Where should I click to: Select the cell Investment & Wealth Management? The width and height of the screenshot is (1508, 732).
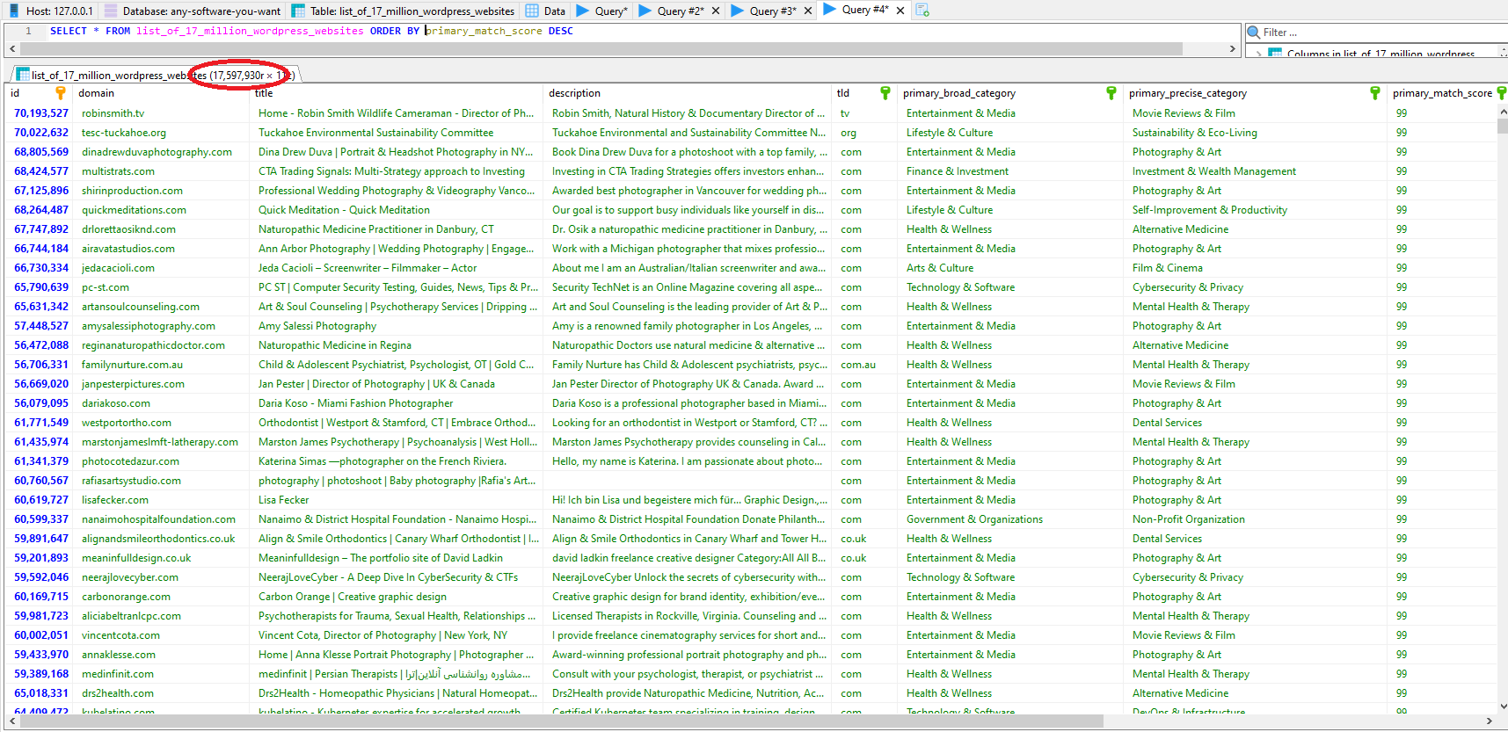[1213, 171]
